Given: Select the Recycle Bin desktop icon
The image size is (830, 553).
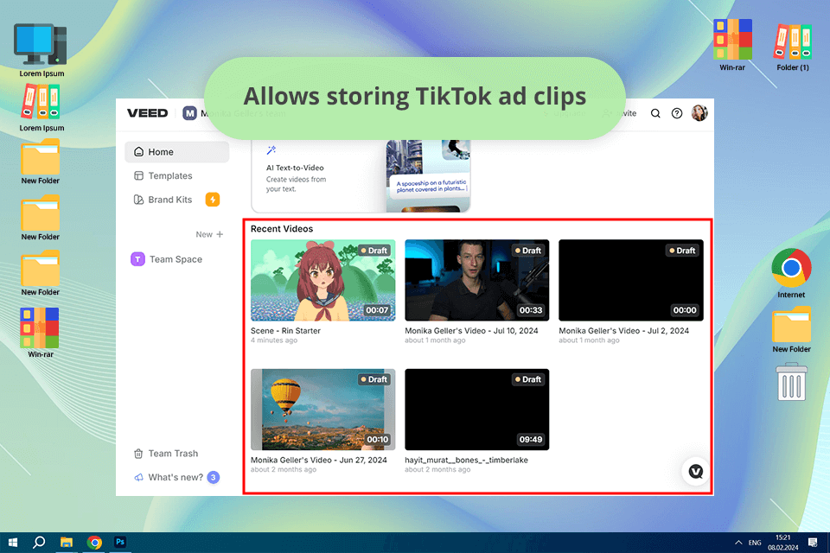Looking at the screenshot, I should coord(791,382).
